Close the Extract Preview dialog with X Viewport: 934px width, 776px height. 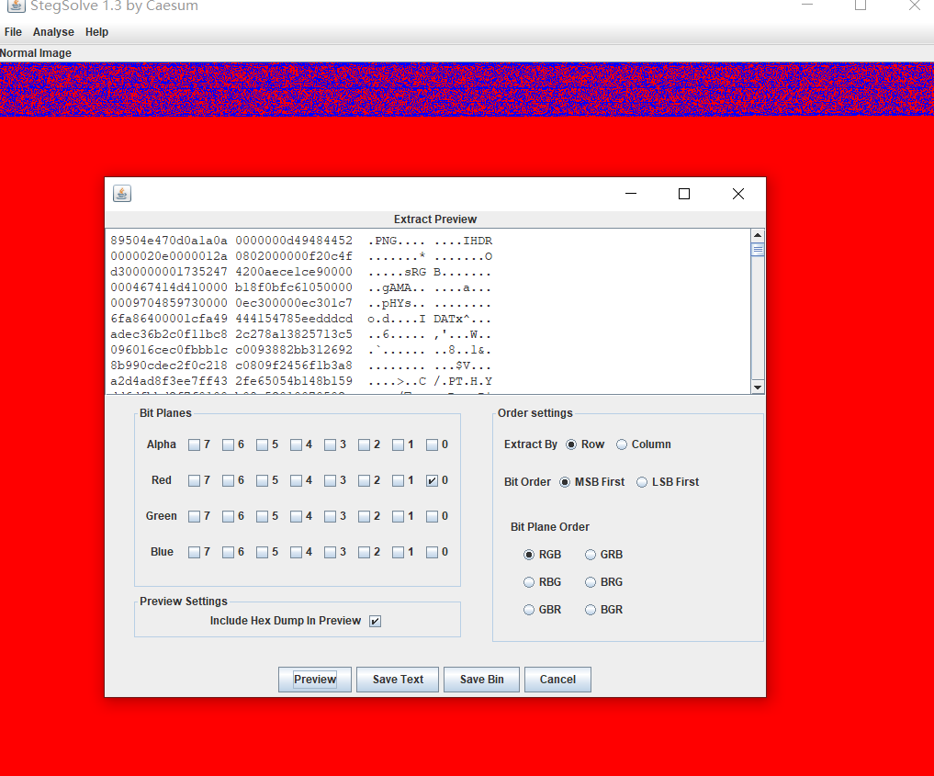(x=737, y=194)
